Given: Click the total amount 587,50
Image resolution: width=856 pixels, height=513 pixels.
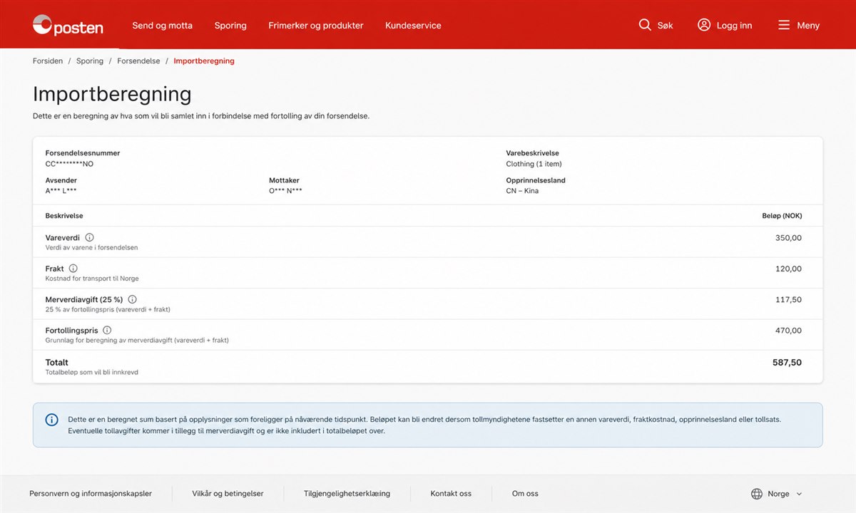Looking at the screenshot, I should tap(787, 363).
